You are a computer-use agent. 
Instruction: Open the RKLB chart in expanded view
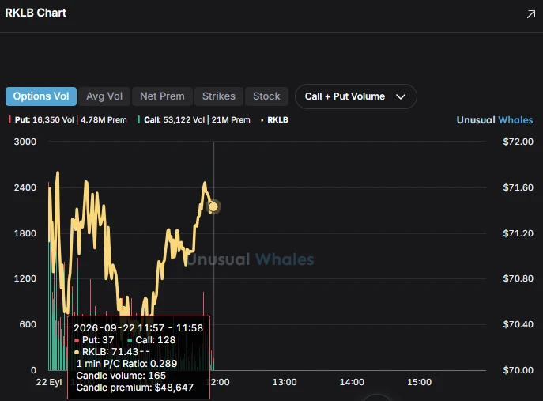[x=531, y=14]
